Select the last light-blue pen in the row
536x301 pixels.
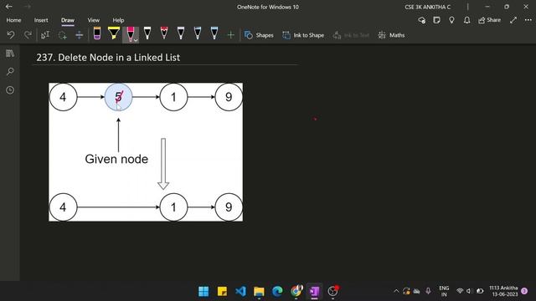click(214, 33)
